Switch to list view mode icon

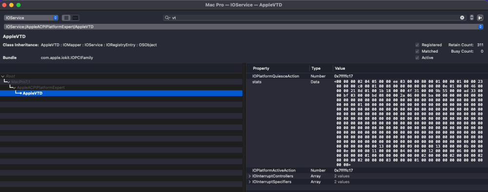[66, 18]
